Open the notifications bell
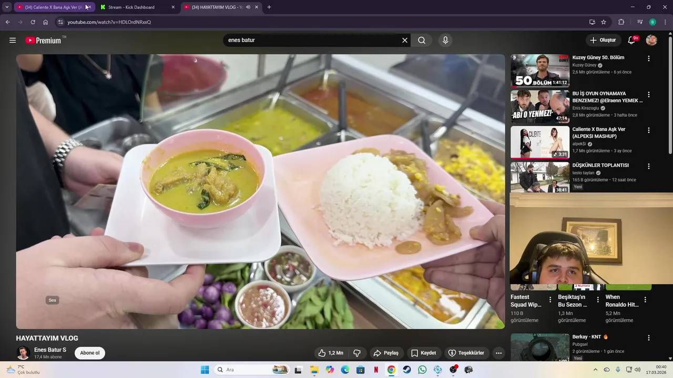 point(632,40)
